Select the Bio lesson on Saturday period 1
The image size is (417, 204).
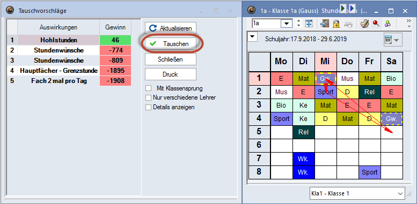(392, 79)
